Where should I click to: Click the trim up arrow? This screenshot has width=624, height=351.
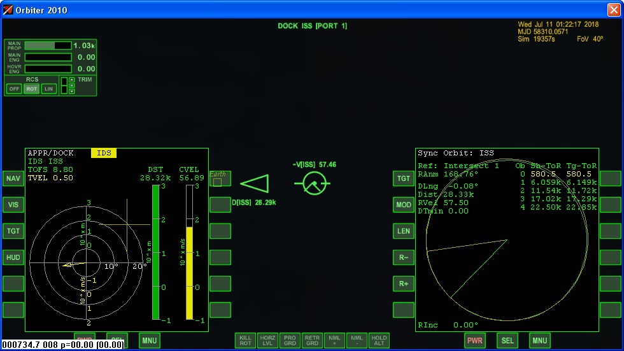71,80
